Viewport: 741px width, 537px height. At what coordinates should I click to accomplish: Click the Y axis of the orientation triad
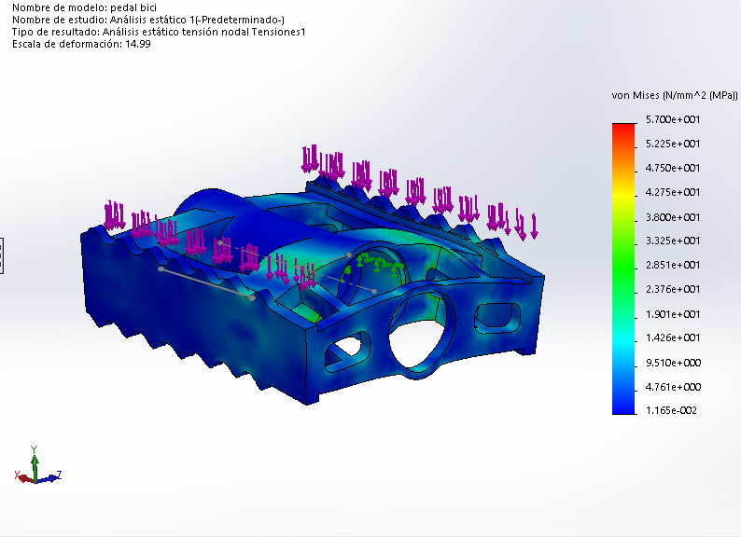[x=35, y=463]
